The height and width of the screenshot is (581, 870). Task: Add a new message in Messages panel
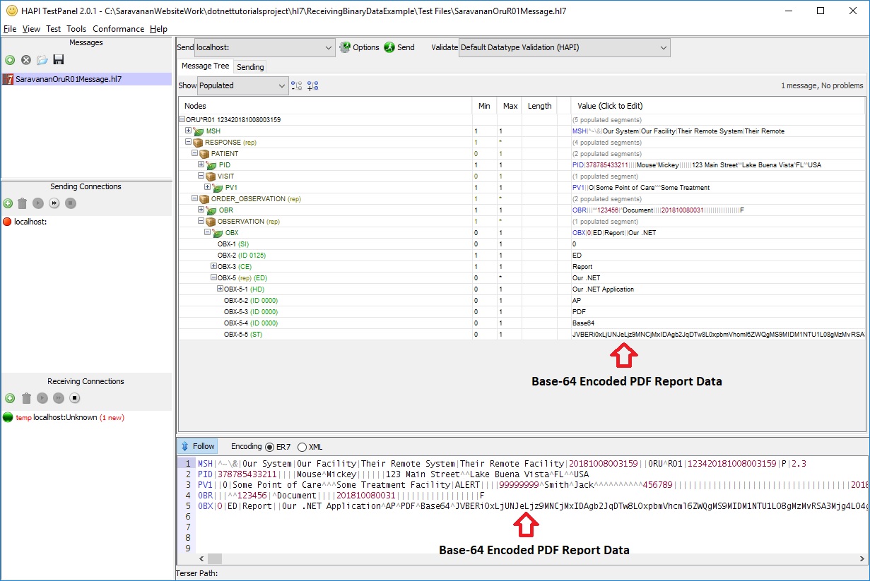click(x=10, y=60)
